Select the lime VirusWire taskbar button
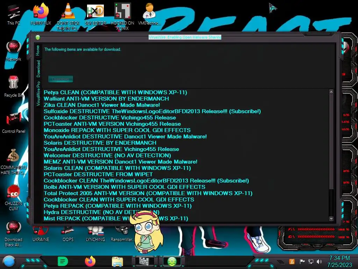 (172, 261)
